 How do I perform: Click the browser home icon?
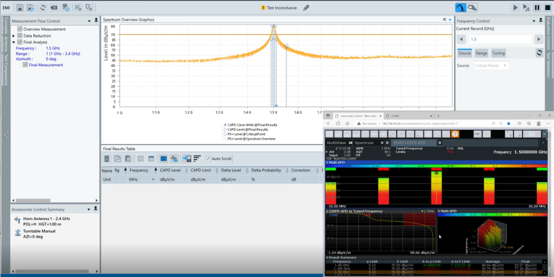tap(347, 124)
